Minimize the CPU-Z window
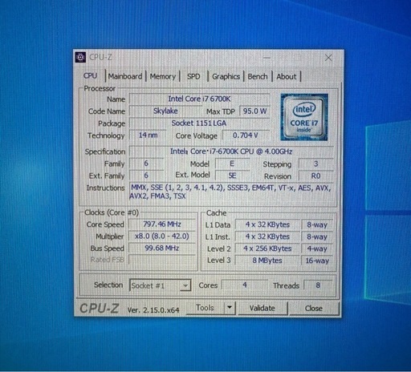 pos(267,57)
